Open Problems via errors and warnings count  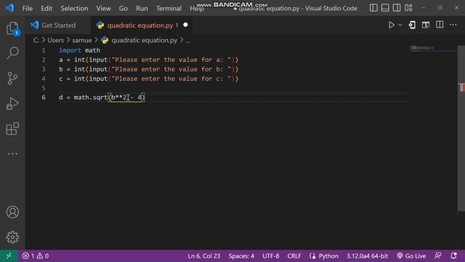(36, 255)
